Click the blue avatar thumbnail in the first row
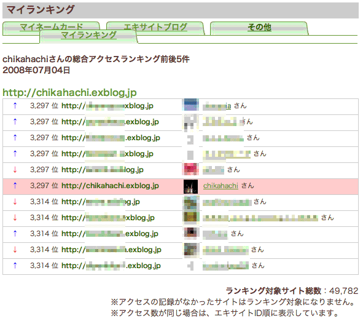 coord(190,105)
